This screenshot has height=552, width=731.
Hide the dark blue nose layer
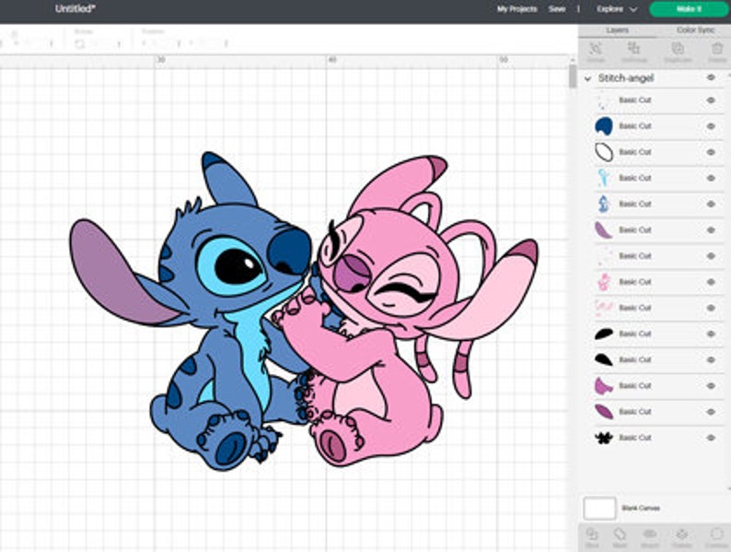[711, 126]
